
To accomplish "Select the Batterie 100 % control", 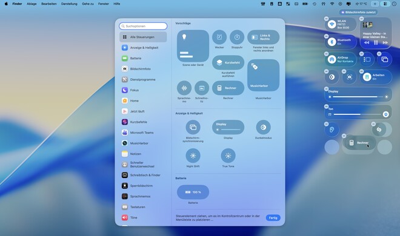I will [193, 192].
